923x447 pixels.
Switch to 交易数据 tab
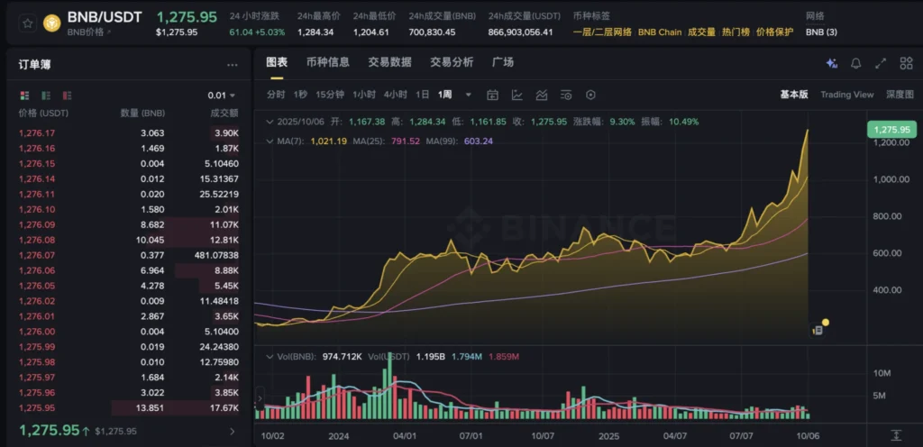(389, 62)
